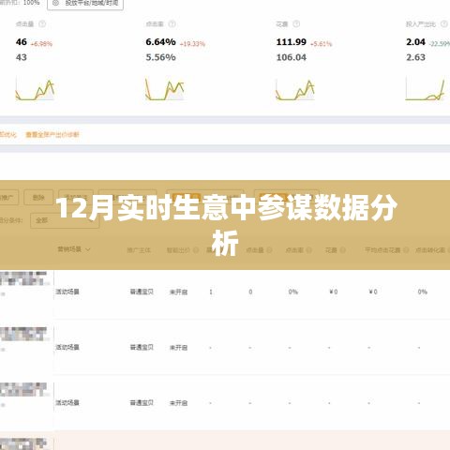Click the 点击转化率 column header
Screen dimensions: 450x450
pyautogui.click(x=430, y=250)
